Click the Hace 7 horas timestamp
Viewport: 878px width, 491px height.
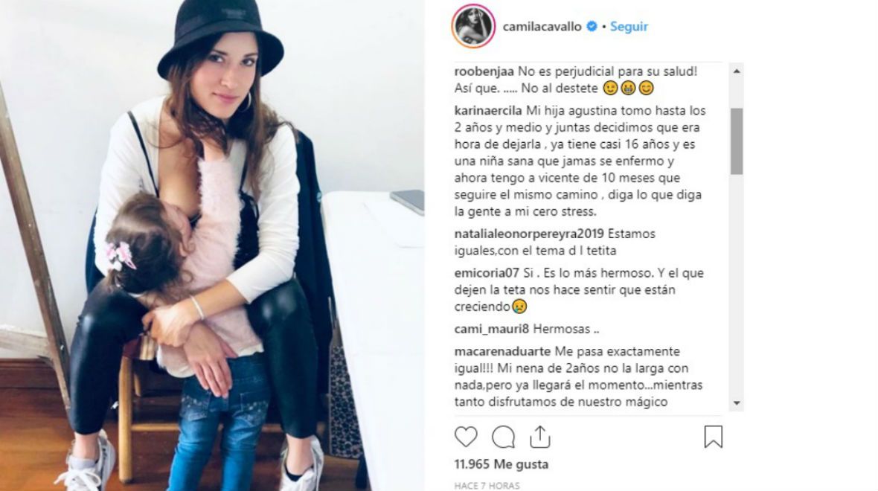tap(487, 485)
